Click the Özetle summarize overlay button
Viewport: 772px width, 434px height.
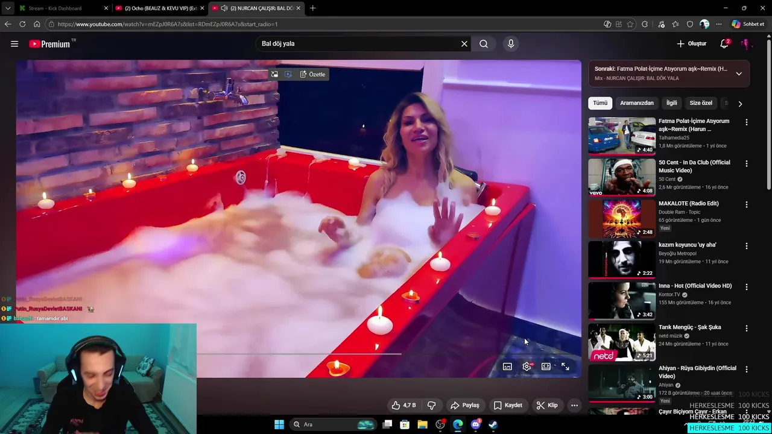tap(312, 75)
